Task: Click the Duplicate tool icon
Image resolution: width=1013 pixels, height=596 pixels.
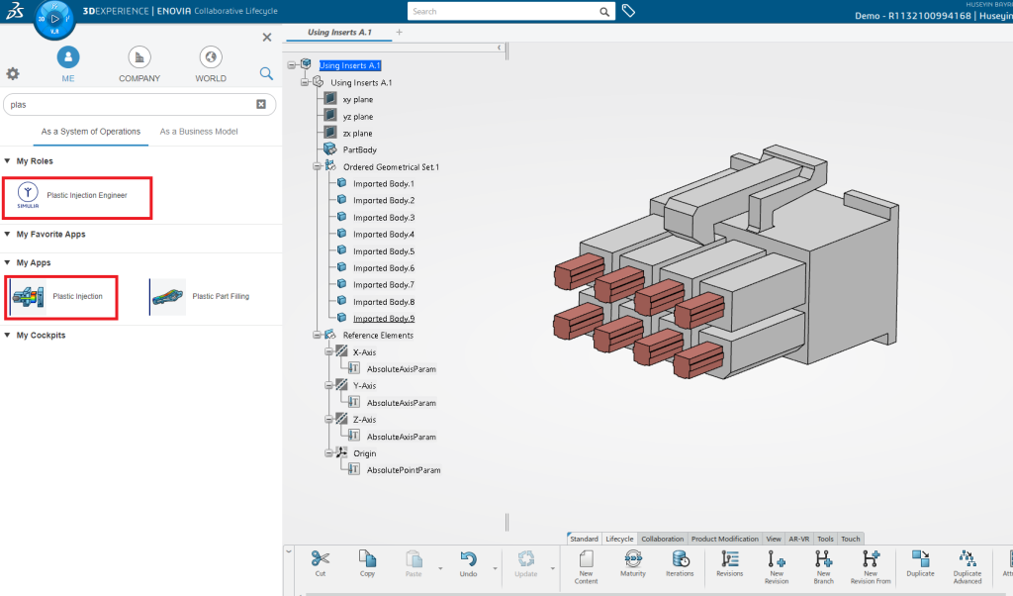Action: click(x=920, y=559)
